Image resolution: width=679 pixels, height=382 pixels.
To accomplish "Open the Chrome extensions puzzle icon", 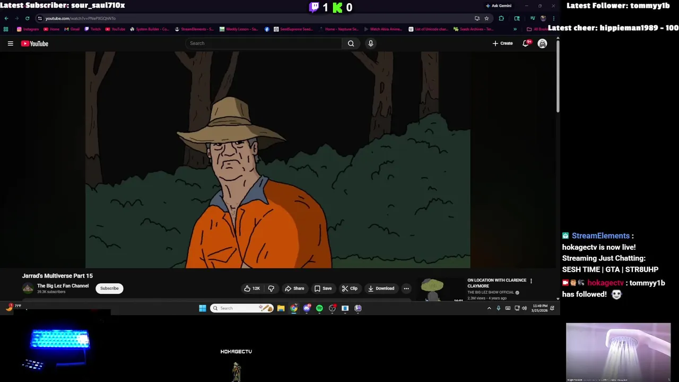I will 501,19.
